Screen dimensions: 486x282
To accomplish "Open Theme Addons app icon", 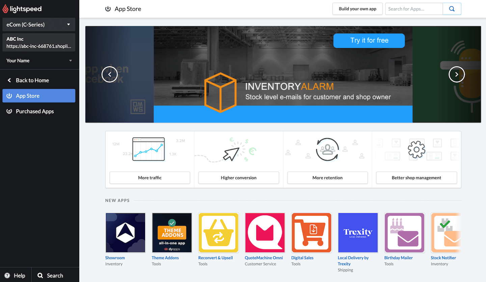I will tap(172, 233).
